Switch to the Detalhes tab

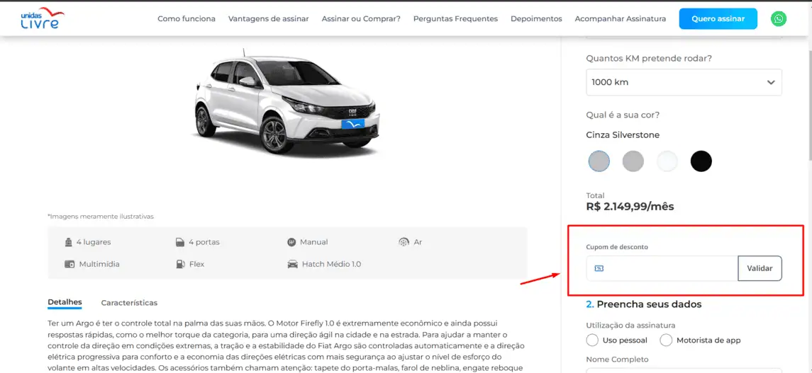pos(65,302)
